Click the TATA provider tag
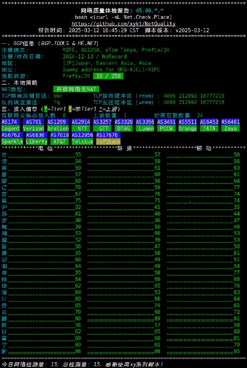247x368 pixels. tap(209, 128)
